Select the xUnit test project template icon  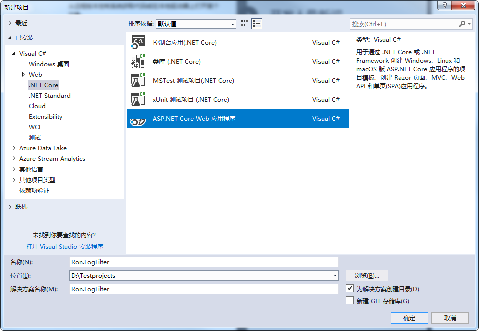point(138,99)
